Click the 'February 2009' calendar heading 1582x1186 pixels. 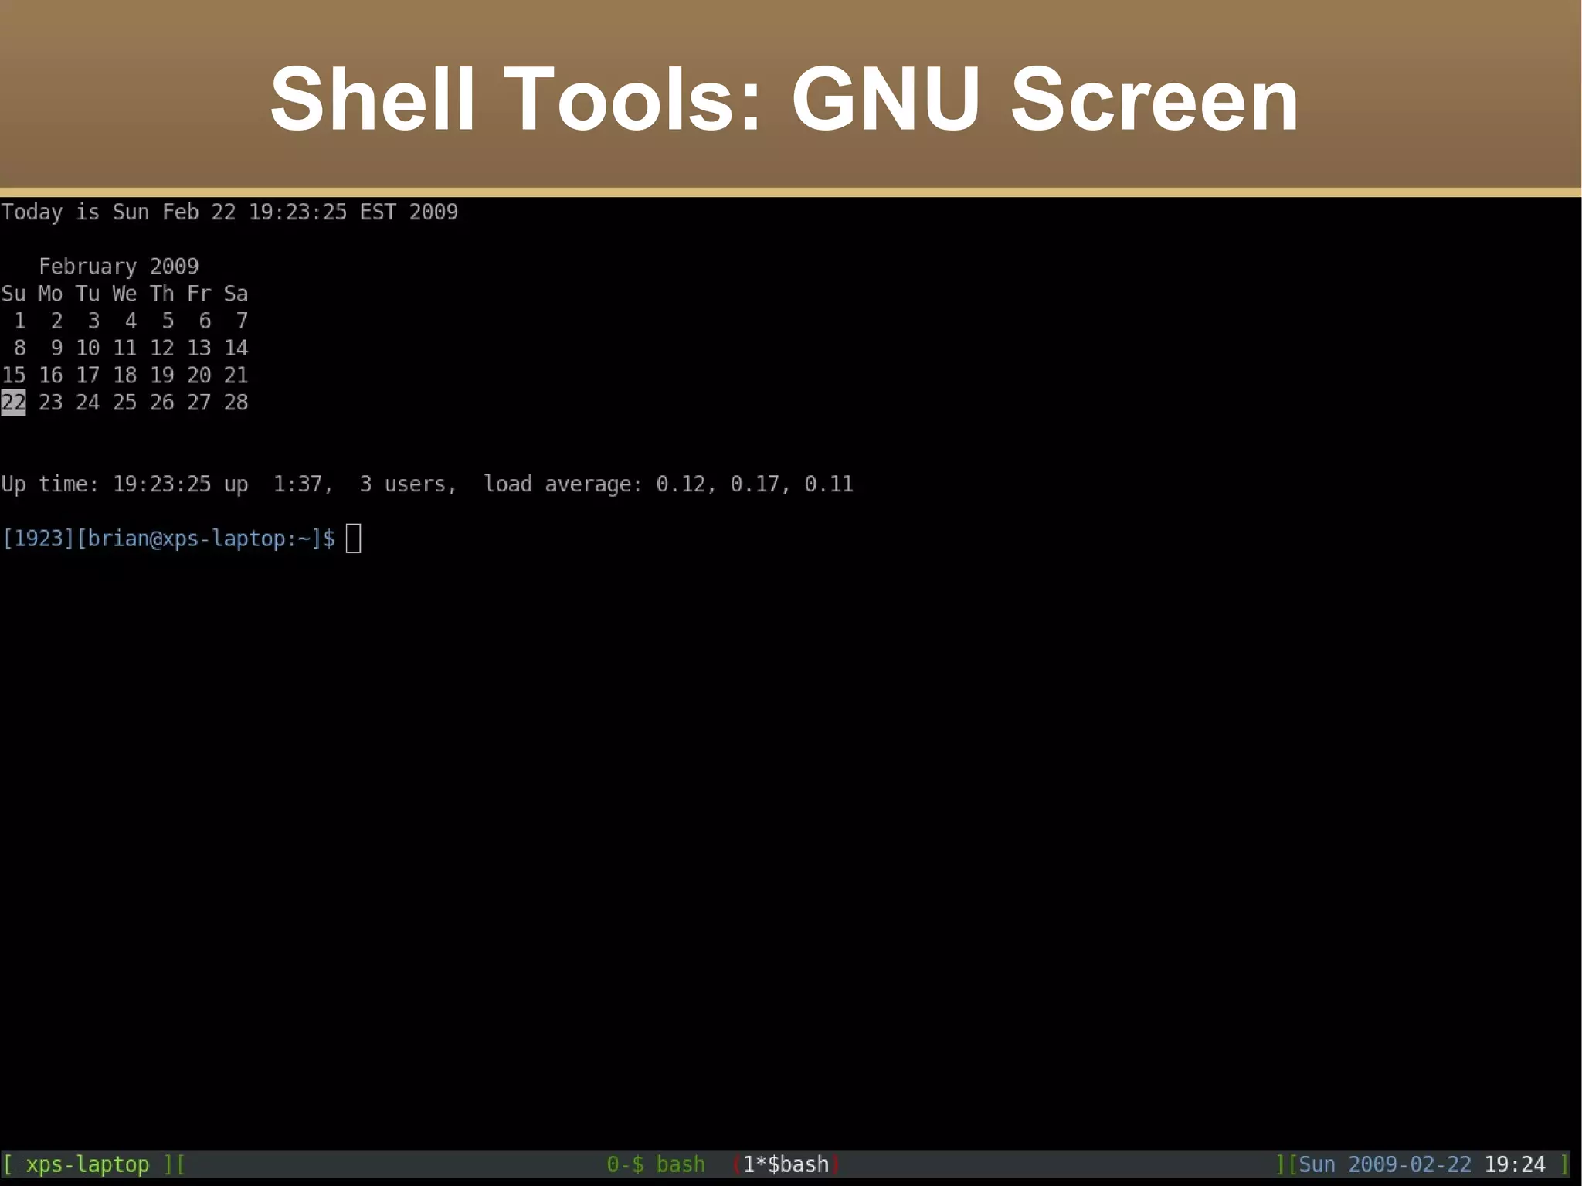tap(118, 267)
